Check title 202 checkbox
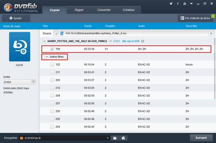 (52, 119)
